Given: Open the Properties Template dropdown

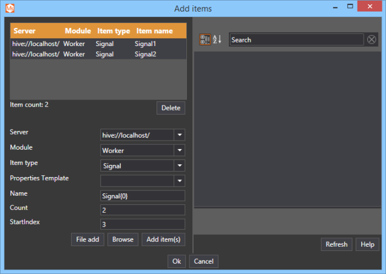Looking at the screenshot, I should coord(179,181).
